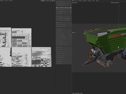This screenshot has height=94, width=126.
Task: Click the View Transform: Scene status text
Action: click(77, 93)
